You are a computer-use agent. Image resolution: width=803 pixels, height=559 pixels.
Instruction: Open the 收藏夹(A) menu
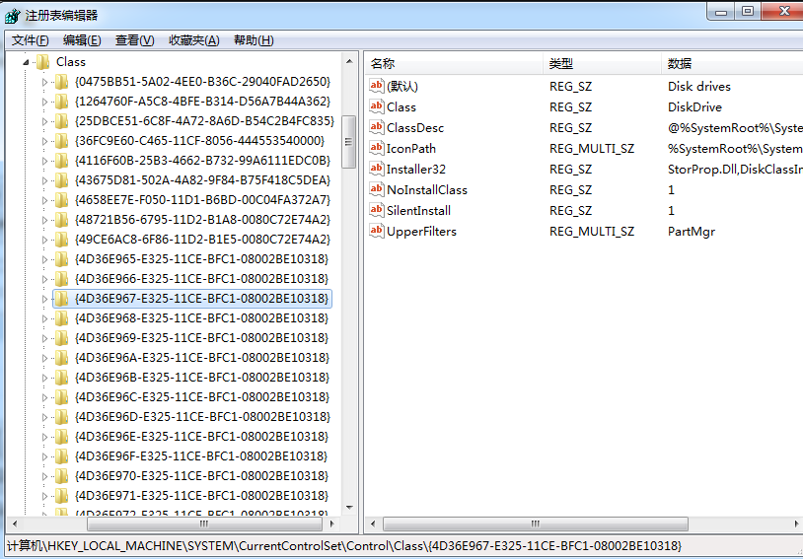click(x=193, y=40)
